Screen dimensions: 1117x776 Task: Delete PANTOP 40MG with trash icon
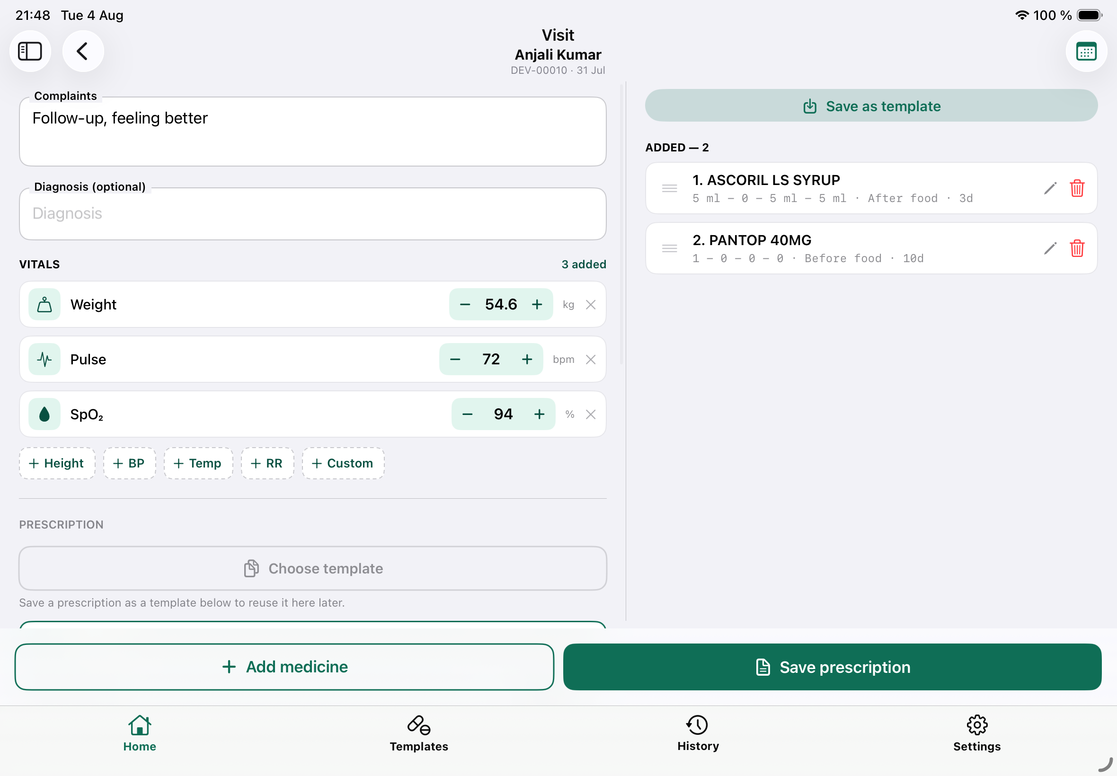pos(1077,248)
